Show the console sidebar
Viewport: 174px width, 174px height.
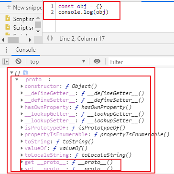click(x=6, y=62)
